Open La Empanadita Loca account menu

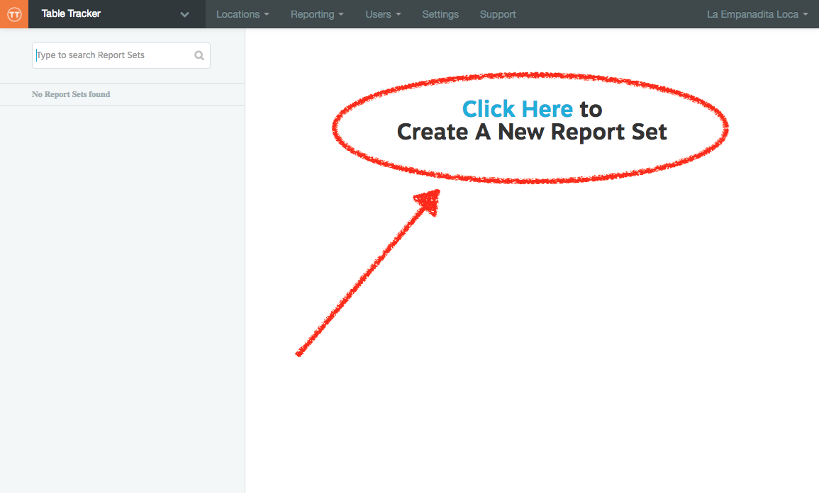pos(757,14)
